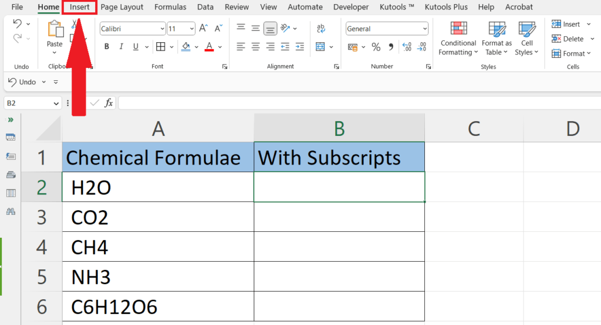Open the Kutools Plus tab
601x325 pixels.
(x=446, y=7)
